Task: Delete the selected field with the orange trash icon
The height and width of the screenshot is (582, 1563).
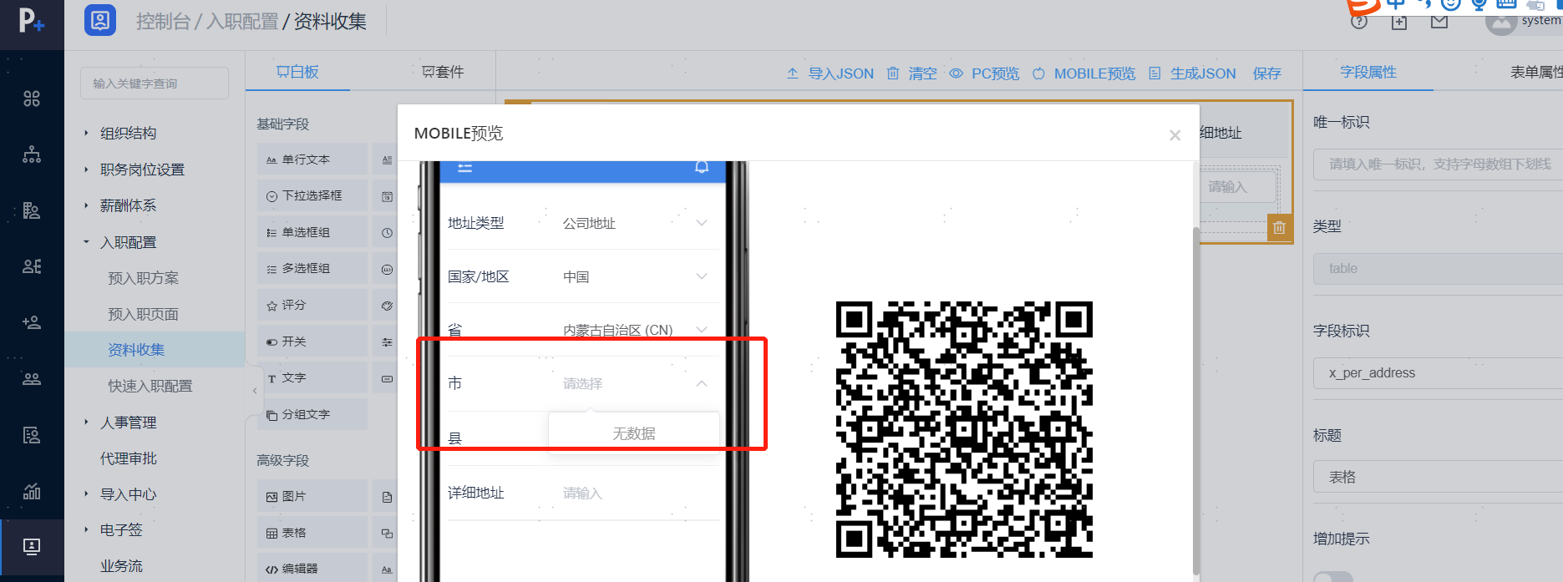Action: [x=1279, y=227]
